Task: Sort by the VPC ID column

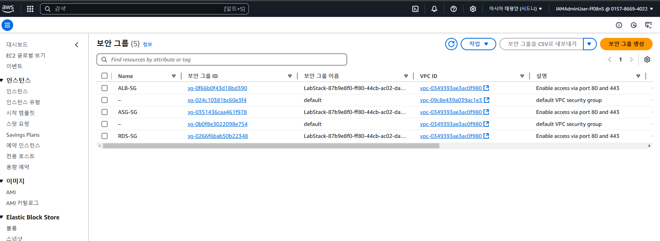Action: tap(522, 76)
